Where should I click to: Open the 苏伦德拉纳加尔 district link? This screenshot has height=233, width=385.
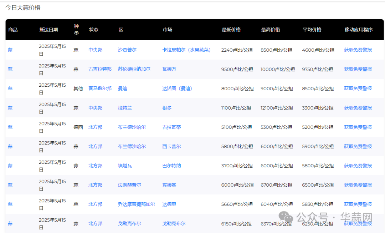point(134,69)
